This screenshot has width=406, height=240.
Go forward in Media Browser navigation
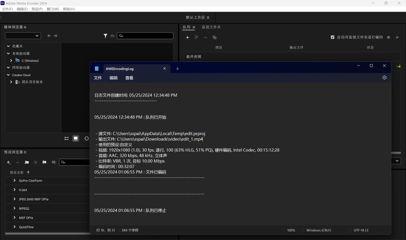pos(56,36)
